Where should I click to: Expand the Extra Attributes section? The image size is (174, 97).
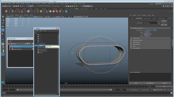tap(131, 48)
